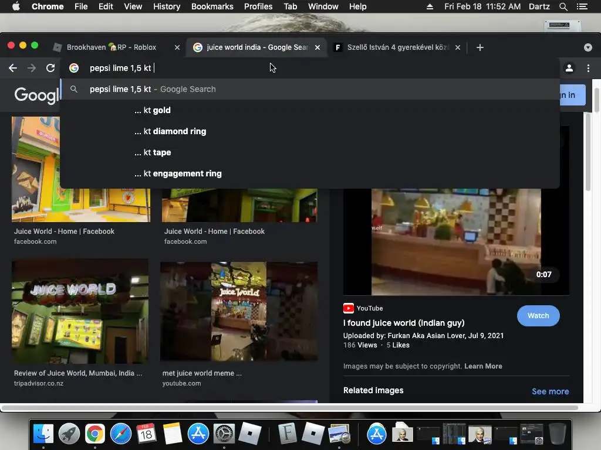This screenshot has height=450, width=601.
Task: Switch to Szellő István 4 gyerekével tab
Action: [x=397, y=47]
